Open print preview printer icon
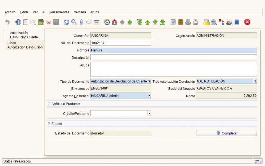265x166 pixels. [188, 22]
